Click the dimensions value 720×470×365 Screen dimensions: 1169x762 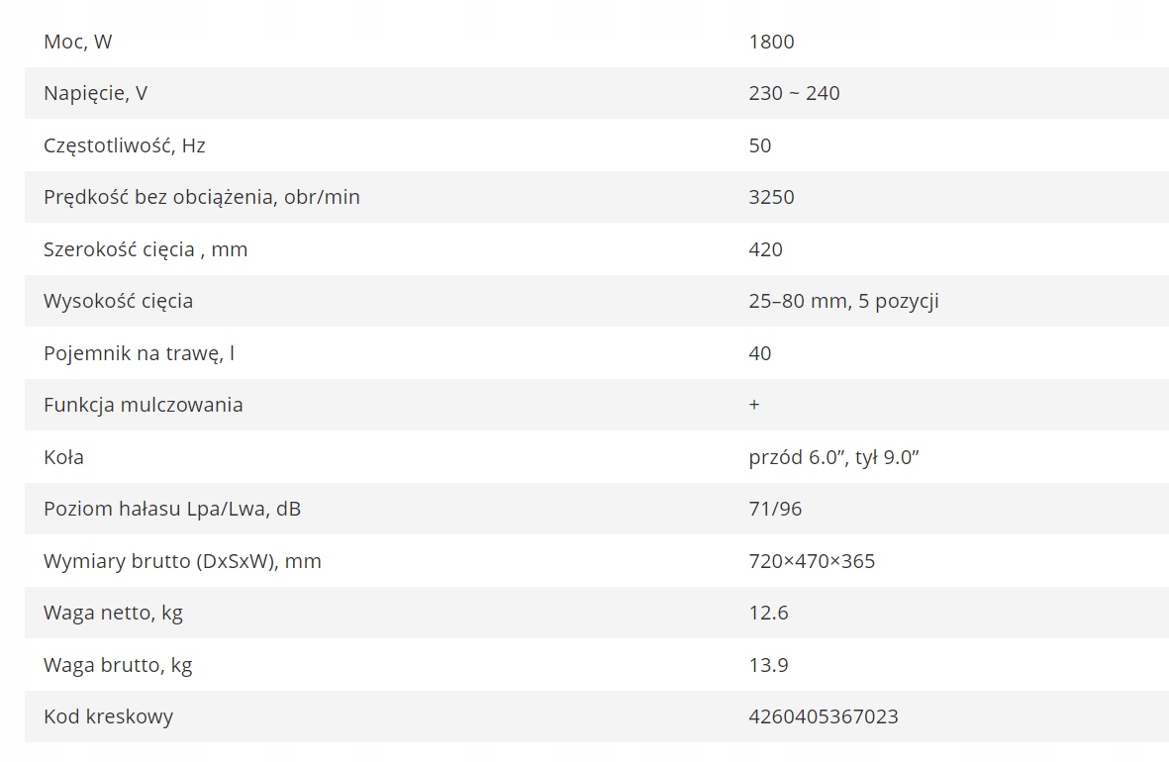812,561
